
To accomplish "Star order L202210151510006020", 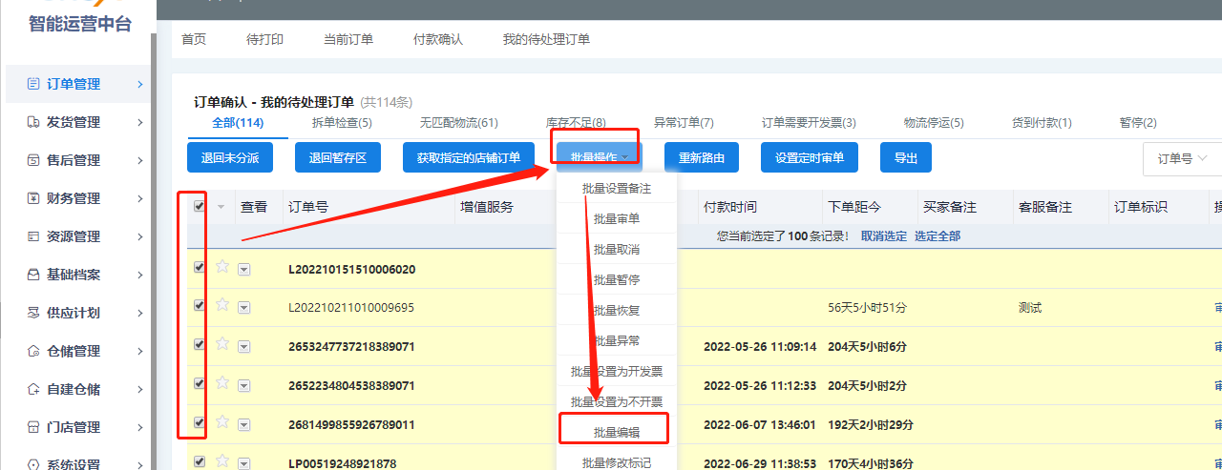I will (222, 267).
